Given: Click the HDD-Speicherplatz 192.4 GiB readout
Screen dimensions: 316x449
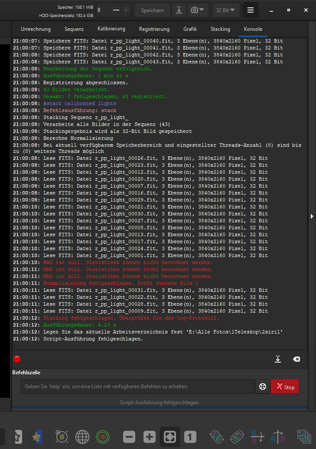Looking at the screenshot, I should point(66,16).
